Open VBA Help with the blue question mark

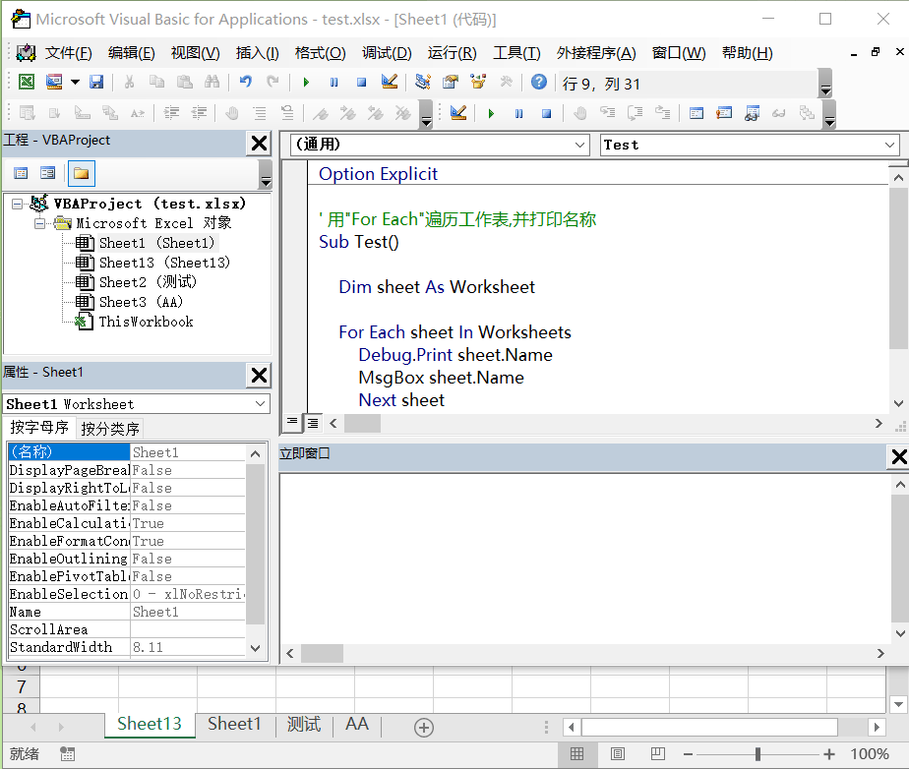539,82
